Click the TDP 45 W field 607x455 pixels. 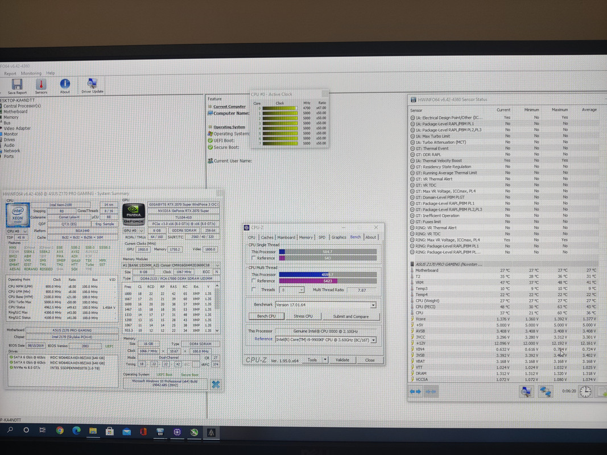coord(21,238)
